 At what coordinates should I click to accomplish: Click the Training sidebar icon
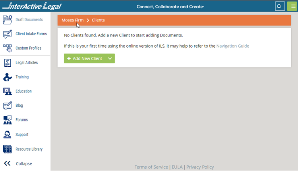click(8, 77)
